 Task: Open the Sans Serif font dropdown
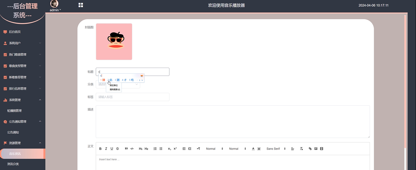[x=276, y=149]
